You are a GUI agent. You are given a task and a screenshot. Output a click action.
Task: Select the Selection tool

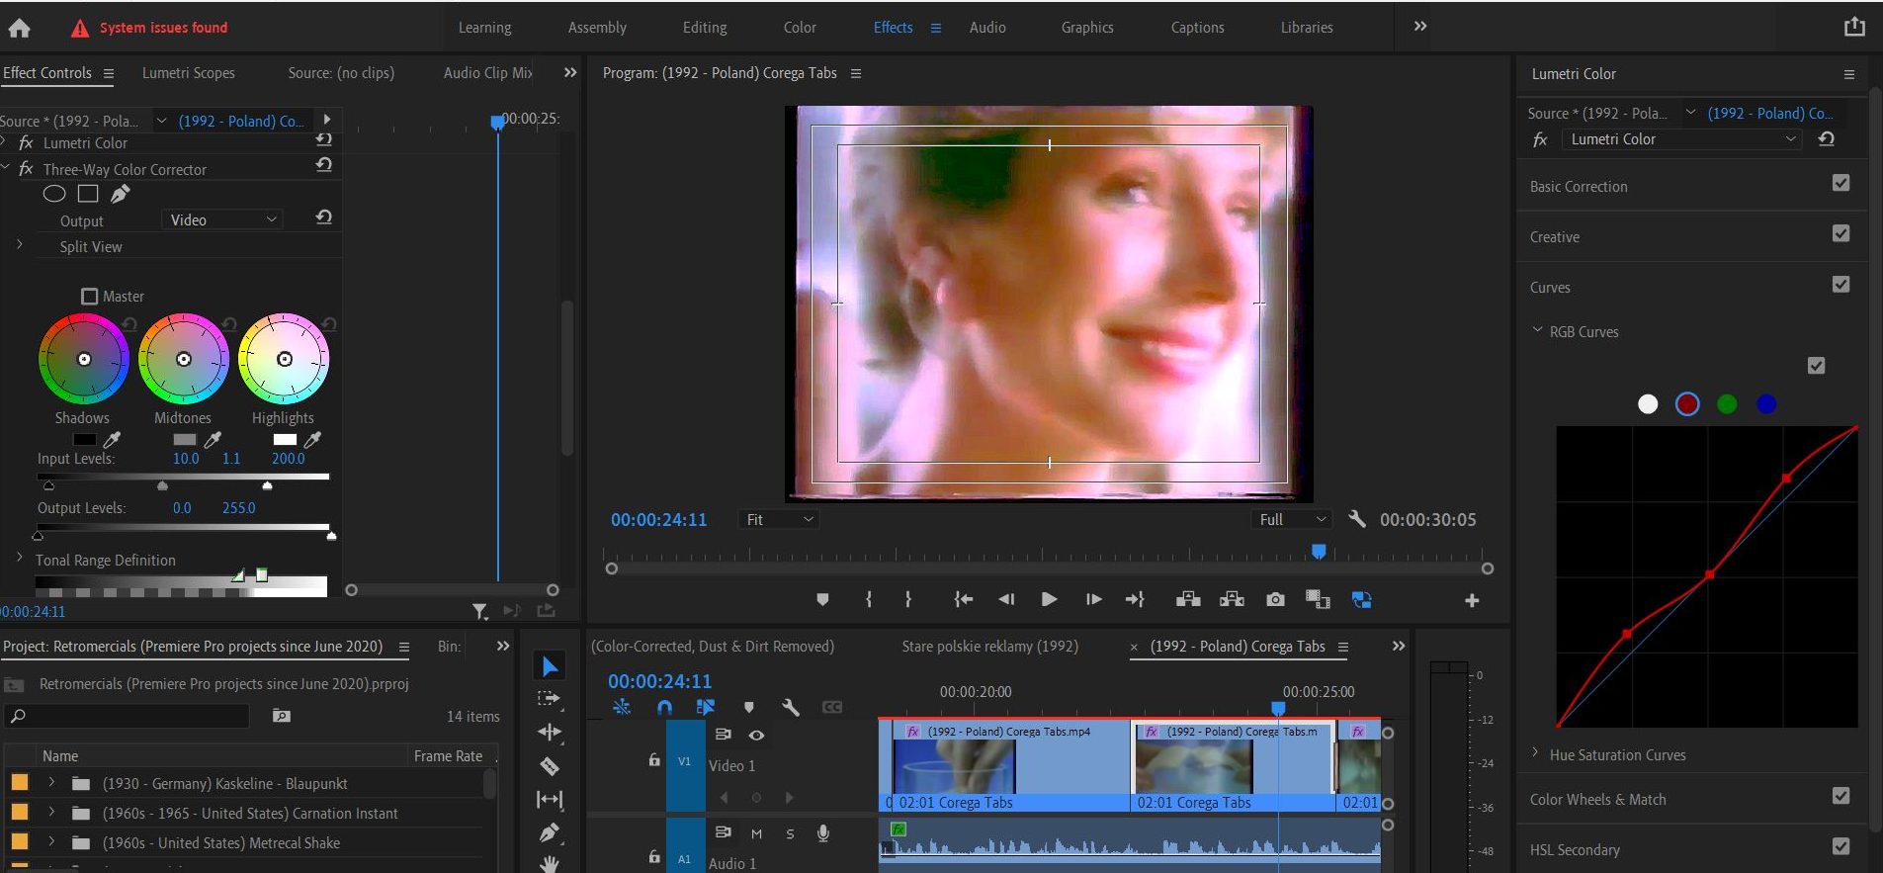click(550, 666)
